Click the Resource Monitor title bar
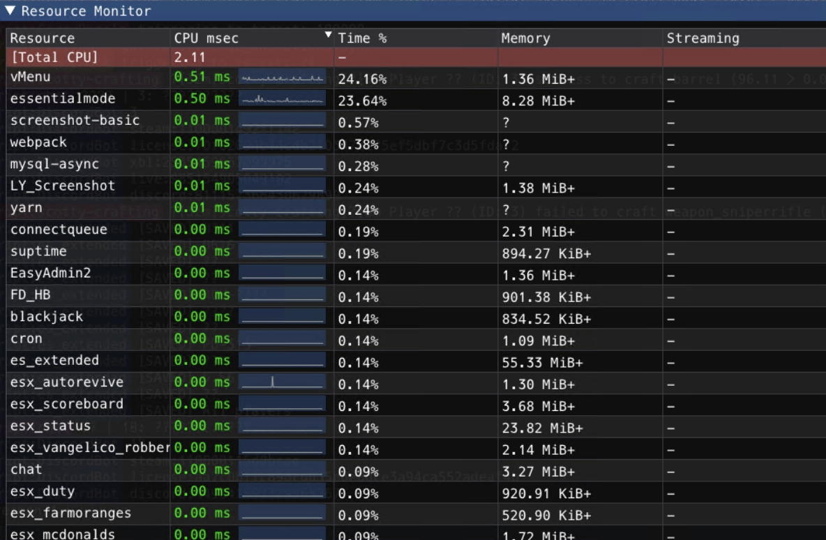The width and height of the screenshot is (826, 540). pos(419,11)
